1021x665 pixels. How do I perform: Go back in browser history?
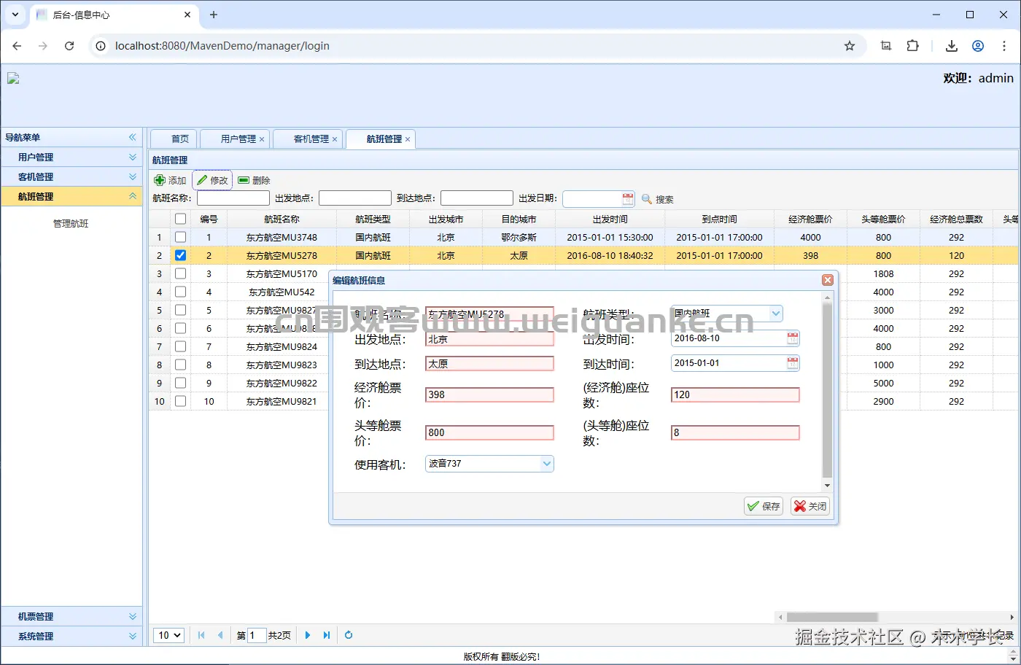tap(17, 46)
